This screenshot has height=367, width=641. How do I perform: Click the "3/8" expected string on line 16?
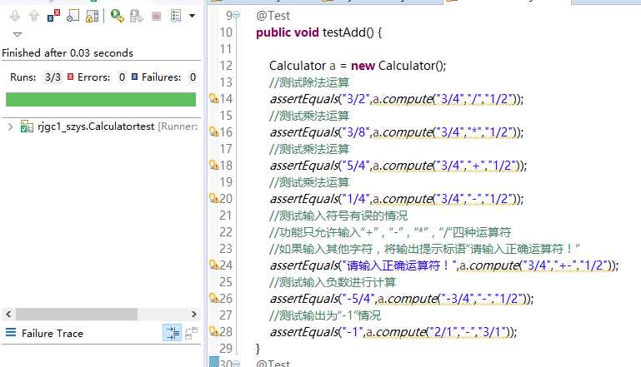(355, 132)
